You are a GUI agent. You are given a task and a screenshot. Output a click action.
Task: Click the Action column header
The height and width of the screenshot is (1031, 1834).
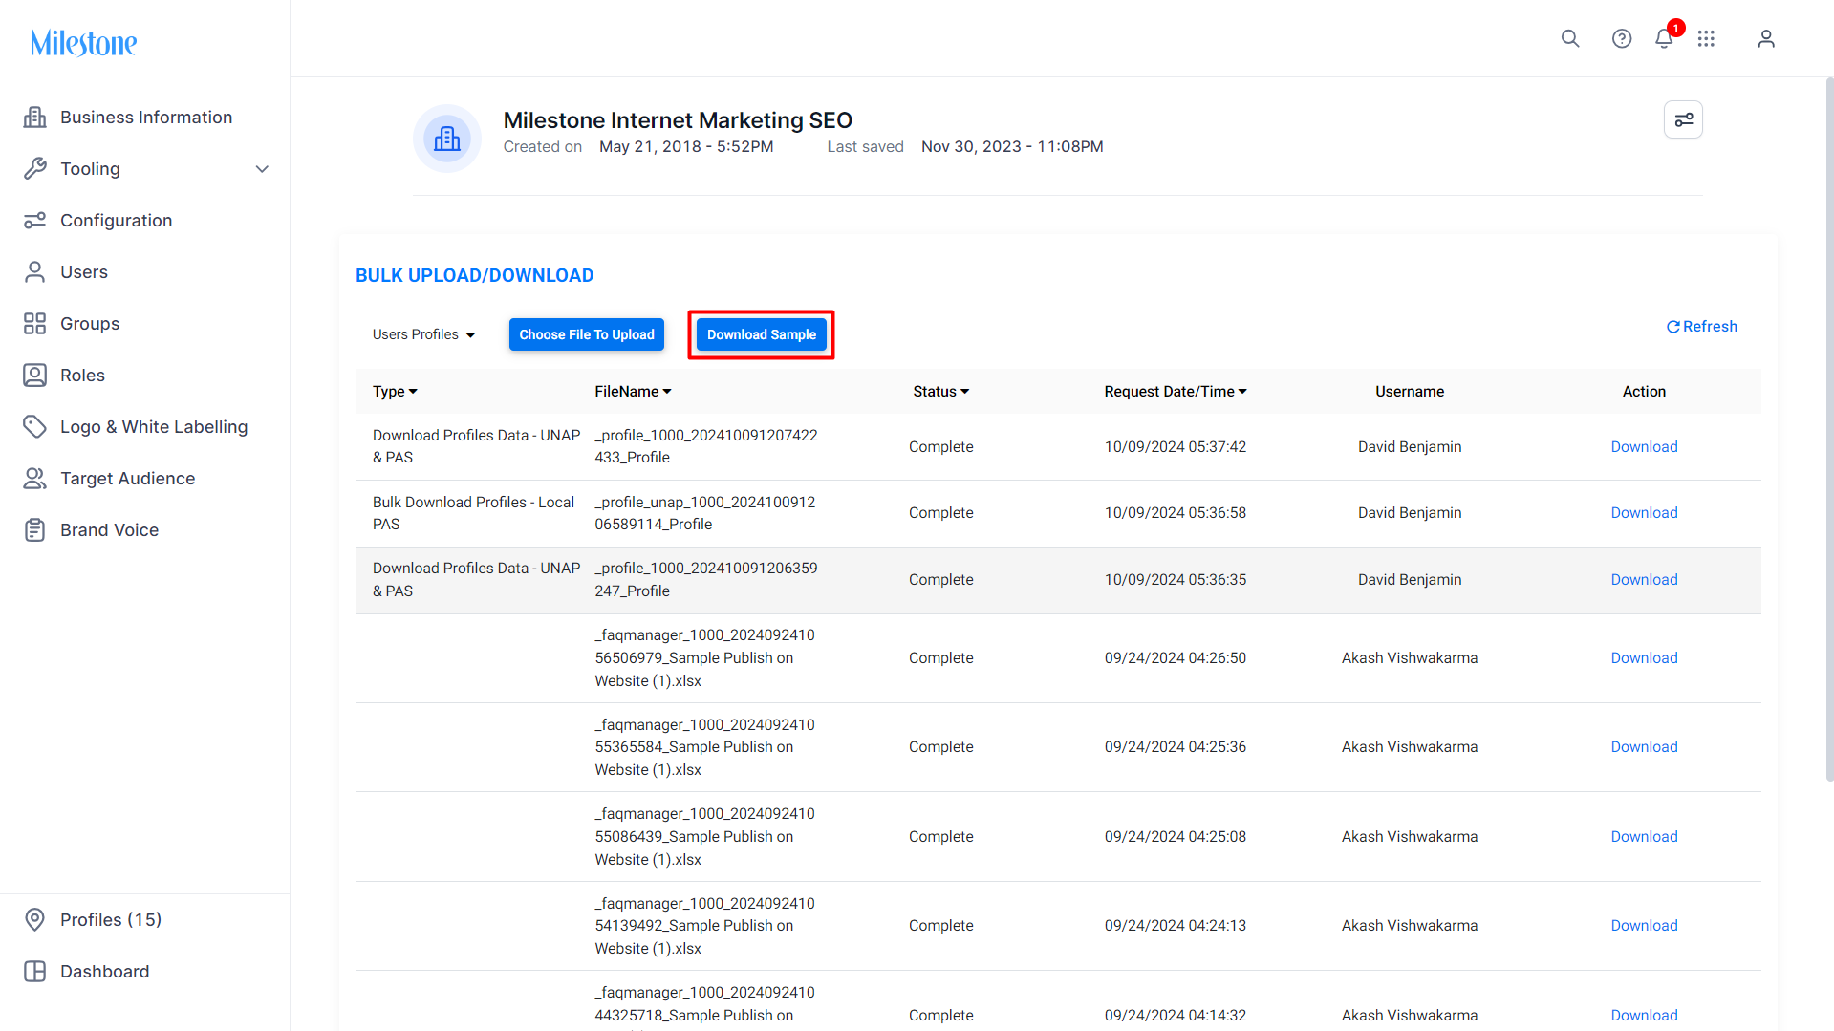(1644, 392)
